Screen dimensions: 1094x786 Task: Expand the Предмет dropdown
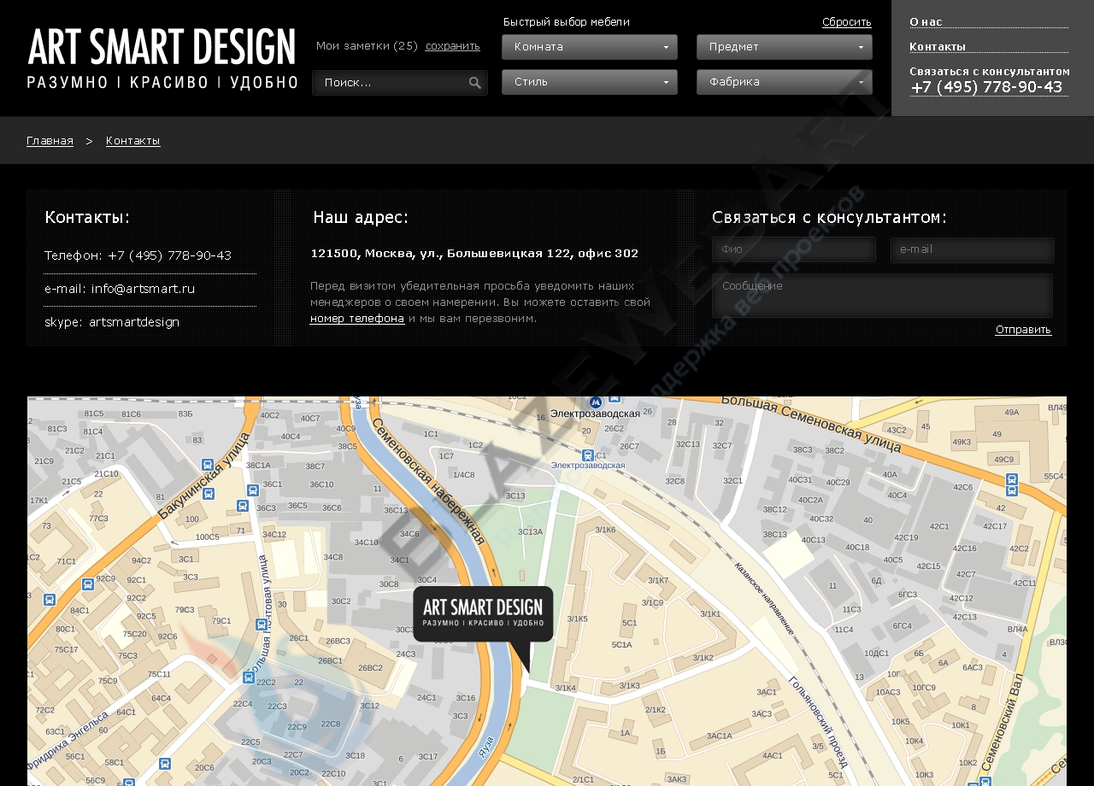[x=784, y=47]
